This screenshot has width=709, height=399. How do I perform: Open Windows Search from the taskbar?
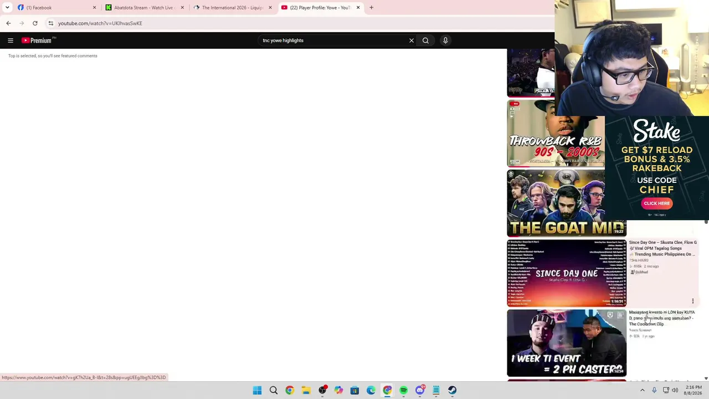coord(274,390)
